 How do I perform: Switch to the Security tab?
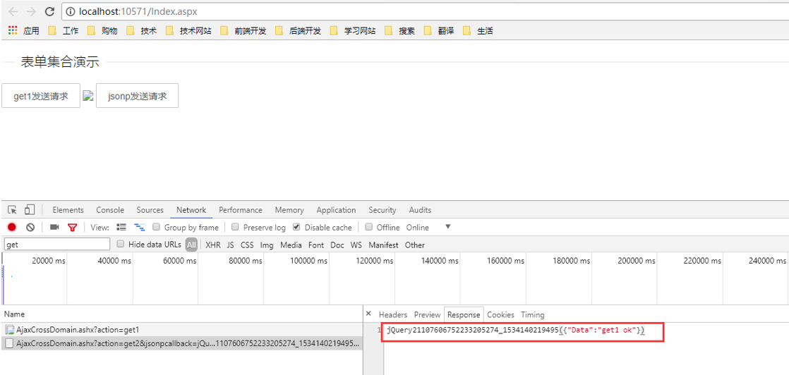pyautogui.click(x=383, y=210)
